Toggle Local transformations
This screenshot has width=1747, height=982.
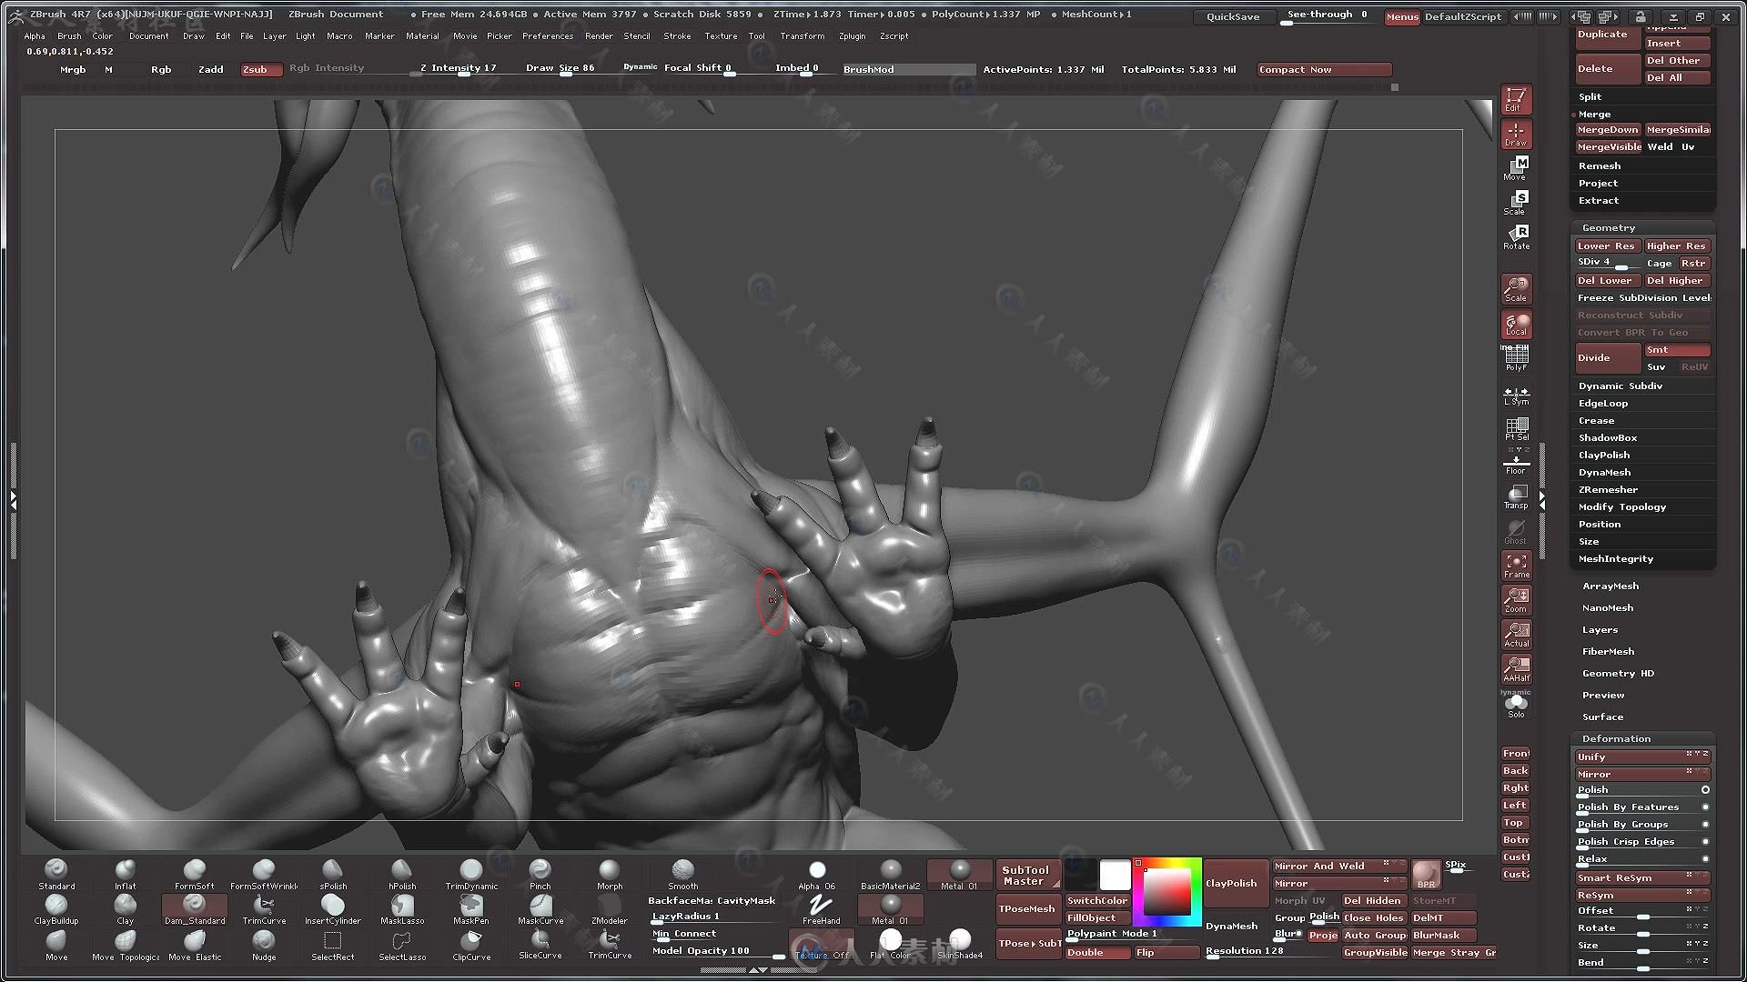click(x=1517, y=324)
